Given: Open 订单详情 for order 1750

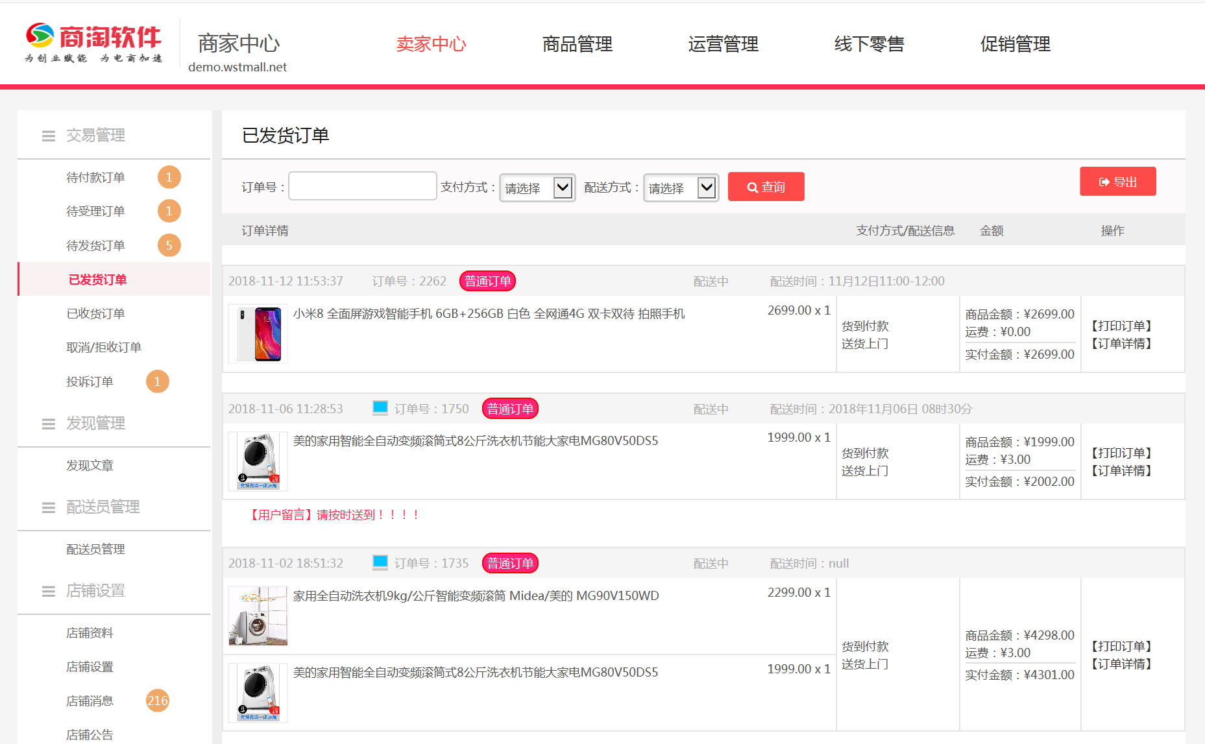Looking at the screenshot, I should pos(1122,471).
